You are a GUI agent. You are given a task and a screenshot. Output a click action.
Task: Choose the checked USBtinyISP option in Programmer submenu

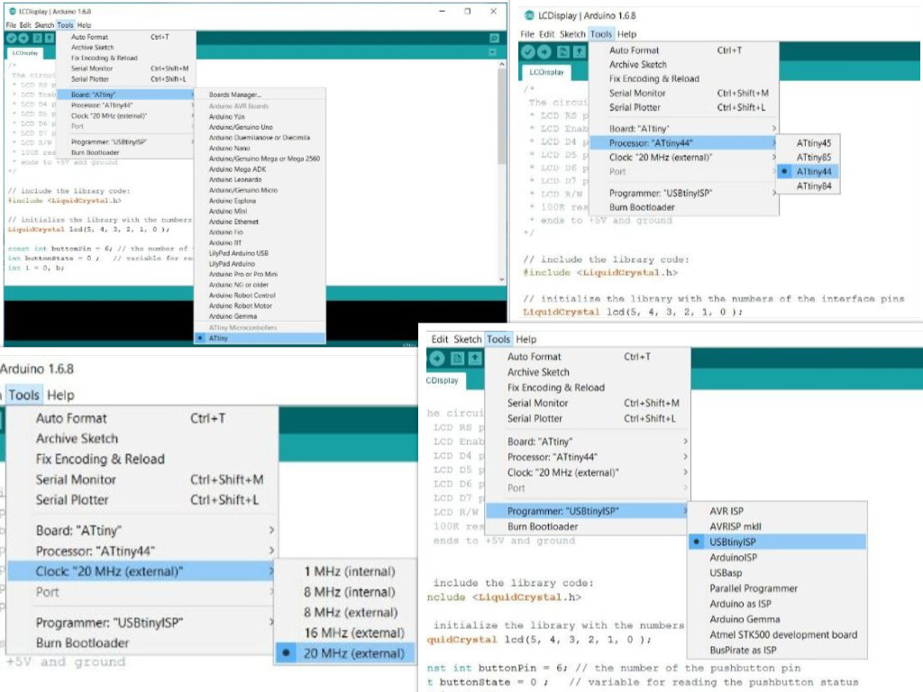pyautogui.click(x=777, y=542)
